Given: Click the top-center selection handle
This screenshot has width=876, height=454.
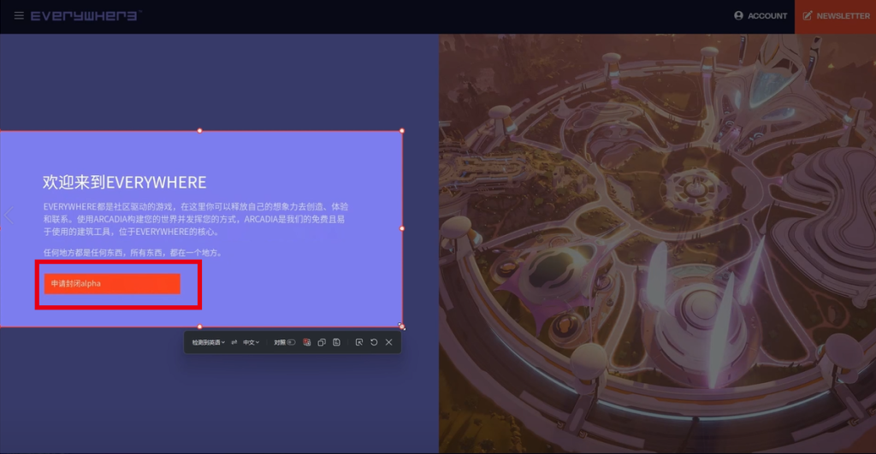Looking at the screenshot, I should tap(200, 131).
